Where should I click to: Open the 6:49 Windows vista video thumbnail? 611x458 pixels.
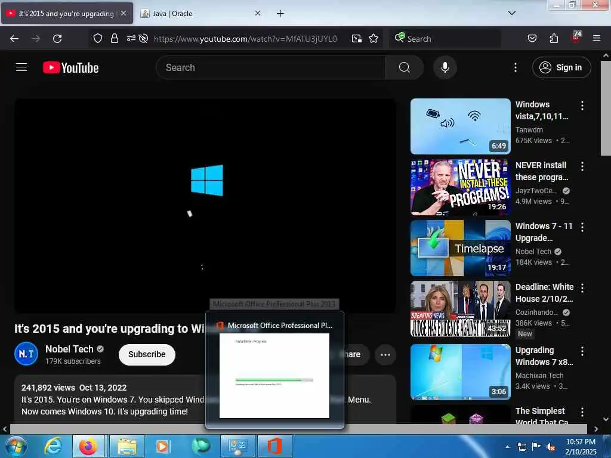click(x=460, y=126)
